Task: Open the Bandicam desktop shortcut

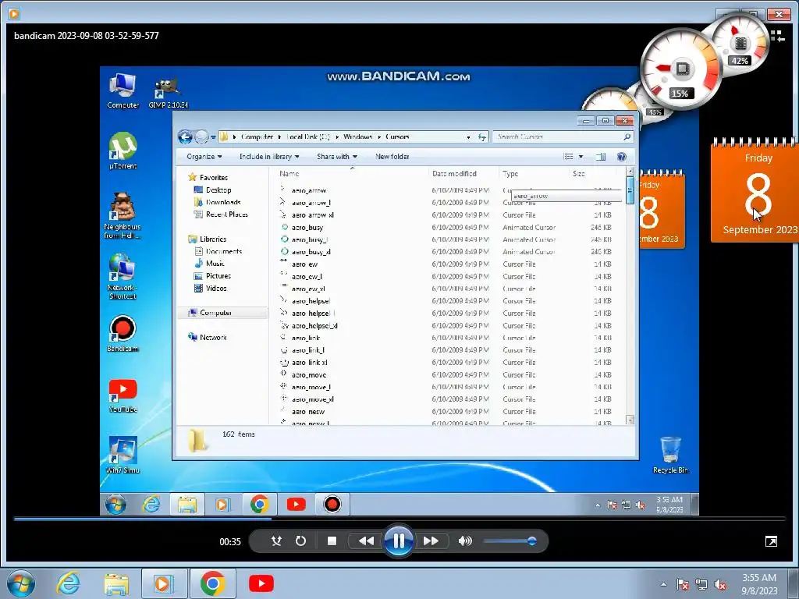Action: pos(123,334)
